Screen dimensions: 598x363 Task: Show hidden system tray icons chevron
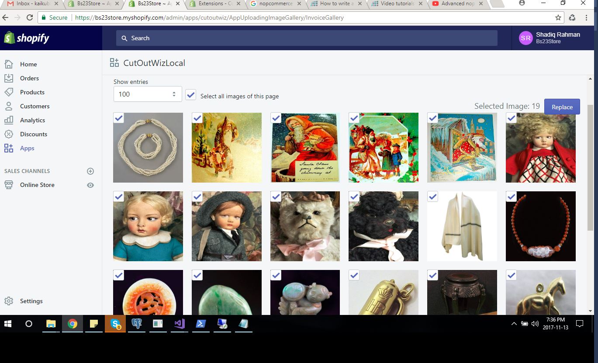[x=514, y=324]
